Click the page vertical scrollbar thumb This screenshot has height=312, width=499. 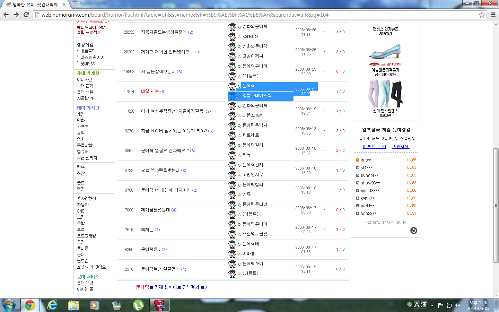coord(496,205)
